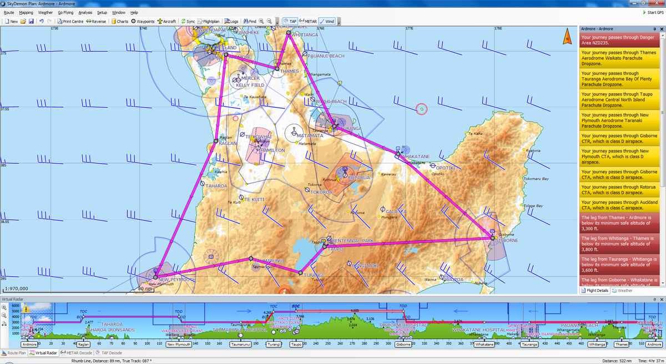Open a saved route with the folder icon
Image resolution: width=666 pixels, height=364 pixels.
[x=24, y=21]
